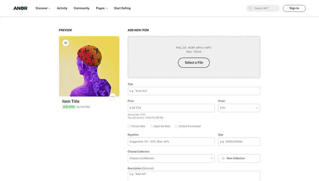The width and height of the screenshot is (319, 181).
Task: Click the 'You will receive' amount text
Action: tap(145, 118)
